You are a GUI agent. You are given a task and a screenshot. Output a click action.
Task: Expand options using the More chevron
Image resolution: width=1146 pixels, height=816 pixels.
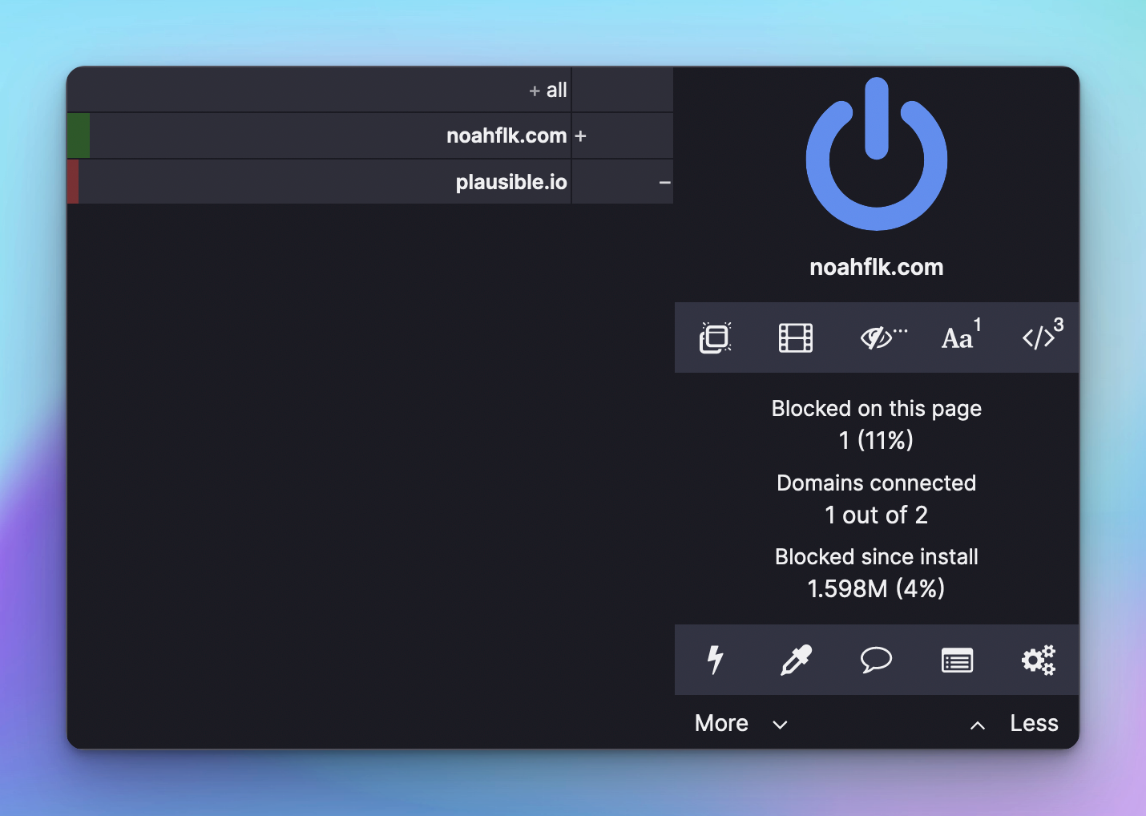tap(779, 724)
